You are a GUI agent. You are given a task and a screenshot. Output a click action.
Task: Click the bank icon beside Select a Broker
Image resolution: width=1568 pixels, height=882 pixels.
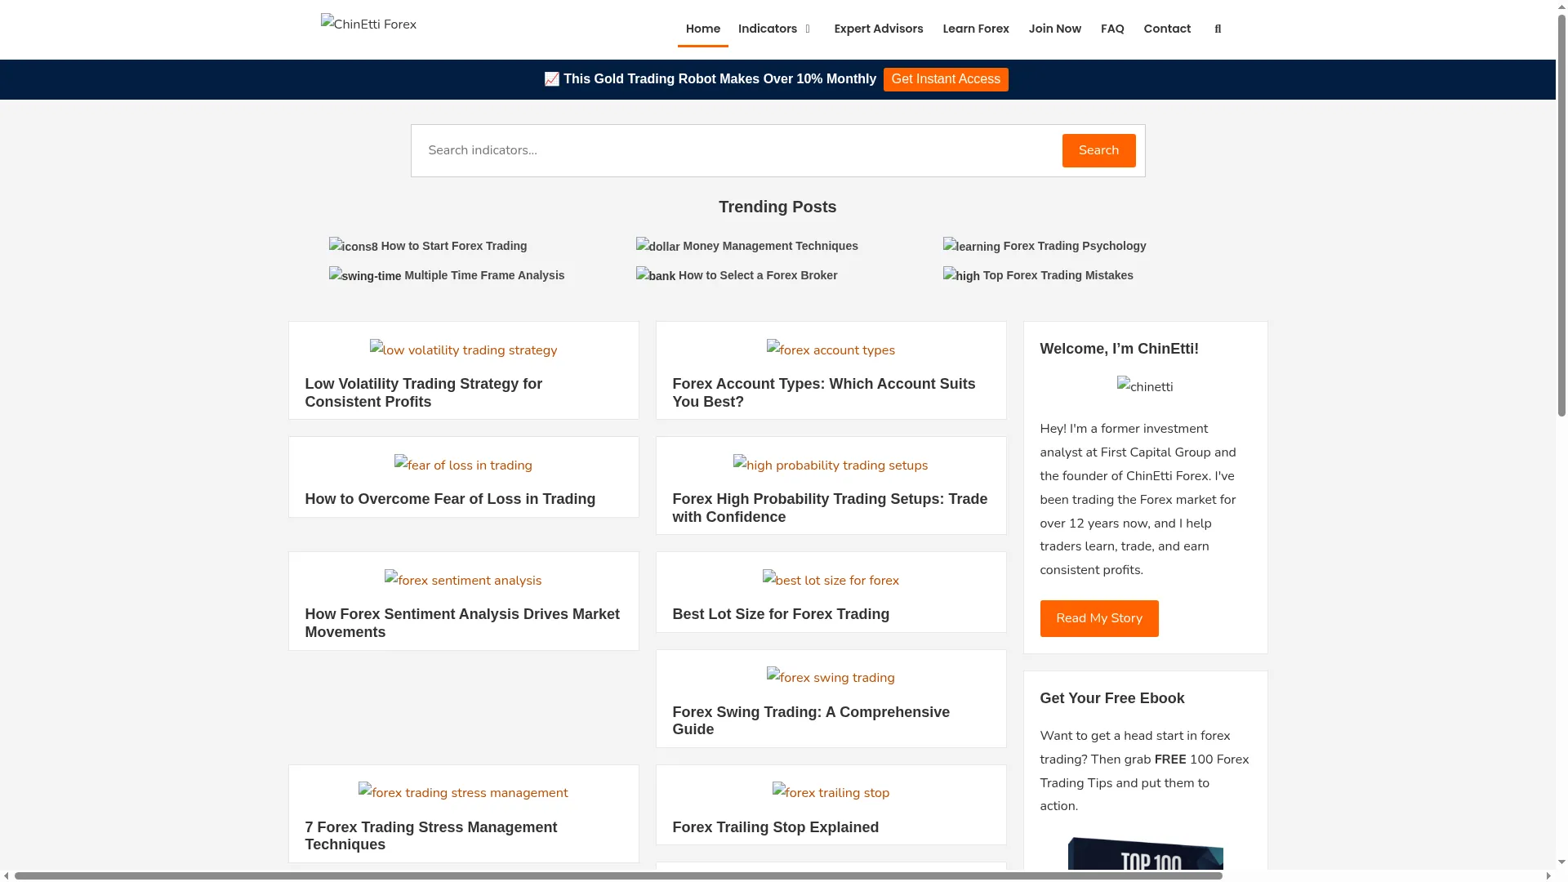pyautogui.click(x=656, y=275)
